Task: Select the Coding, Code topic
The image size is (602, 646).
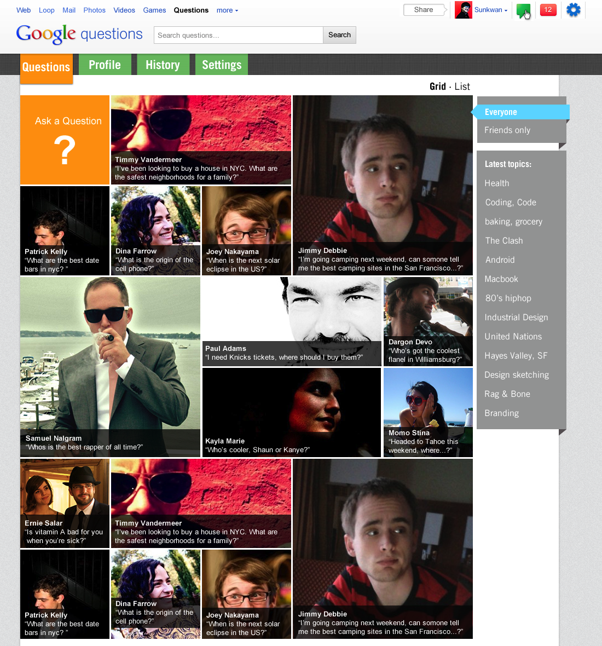Action: click(511, 203)
